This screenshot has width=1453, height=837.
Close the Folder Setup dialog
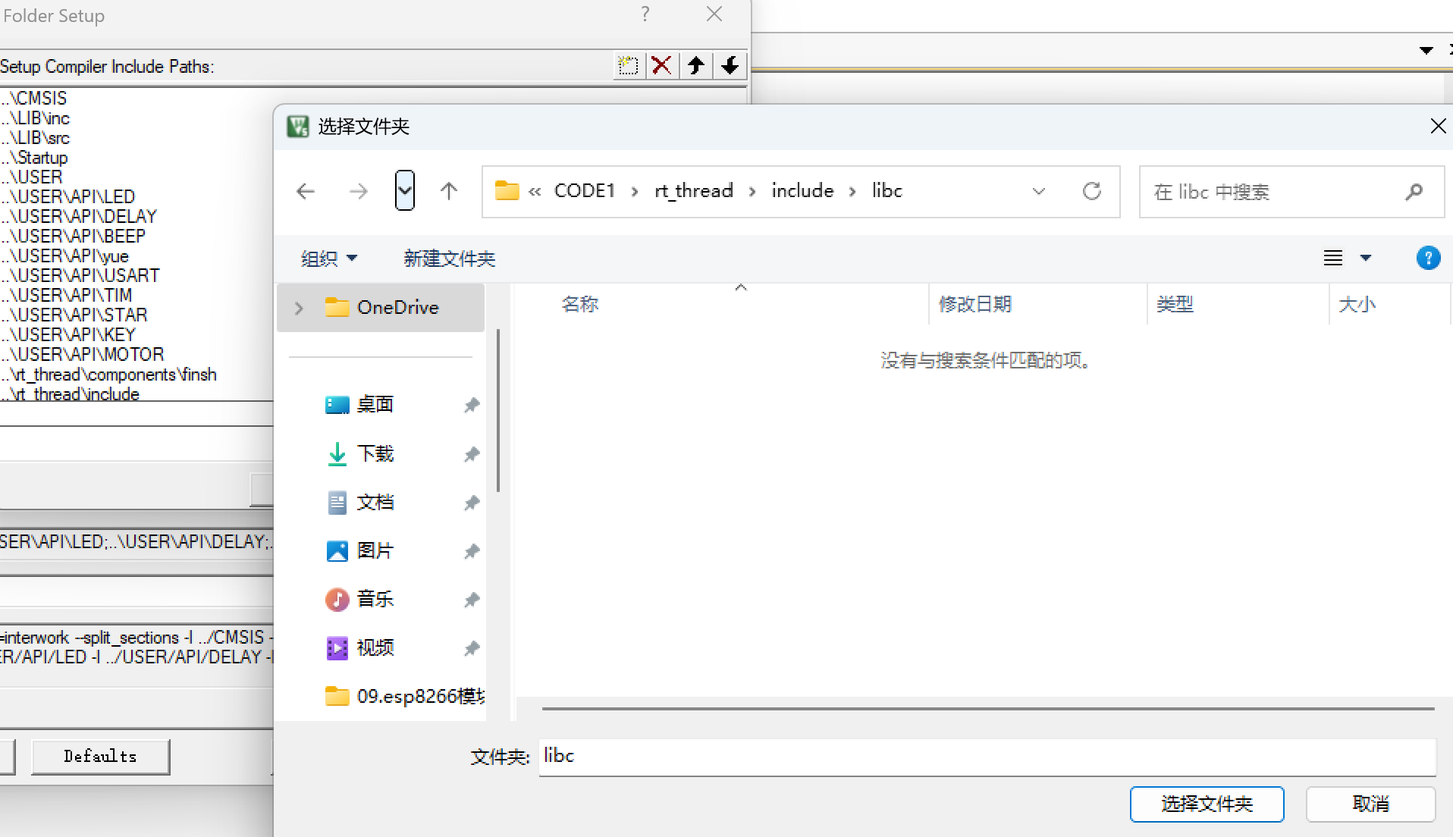tap(714, 14)
